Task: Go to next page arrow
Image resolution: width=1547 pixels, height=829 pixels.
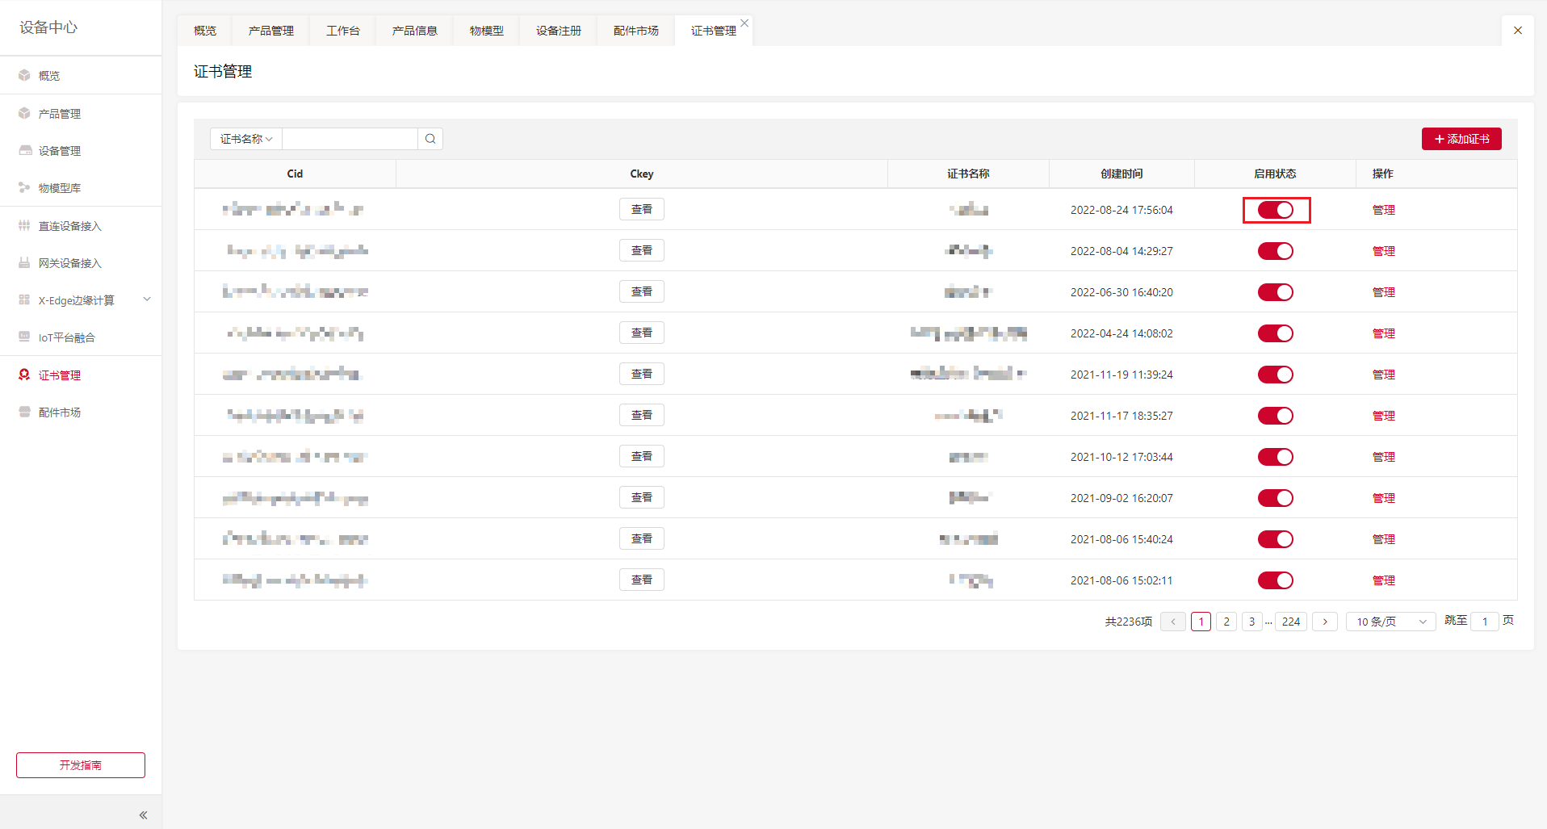Action: pyautogui.click(x=1324, y=622)
